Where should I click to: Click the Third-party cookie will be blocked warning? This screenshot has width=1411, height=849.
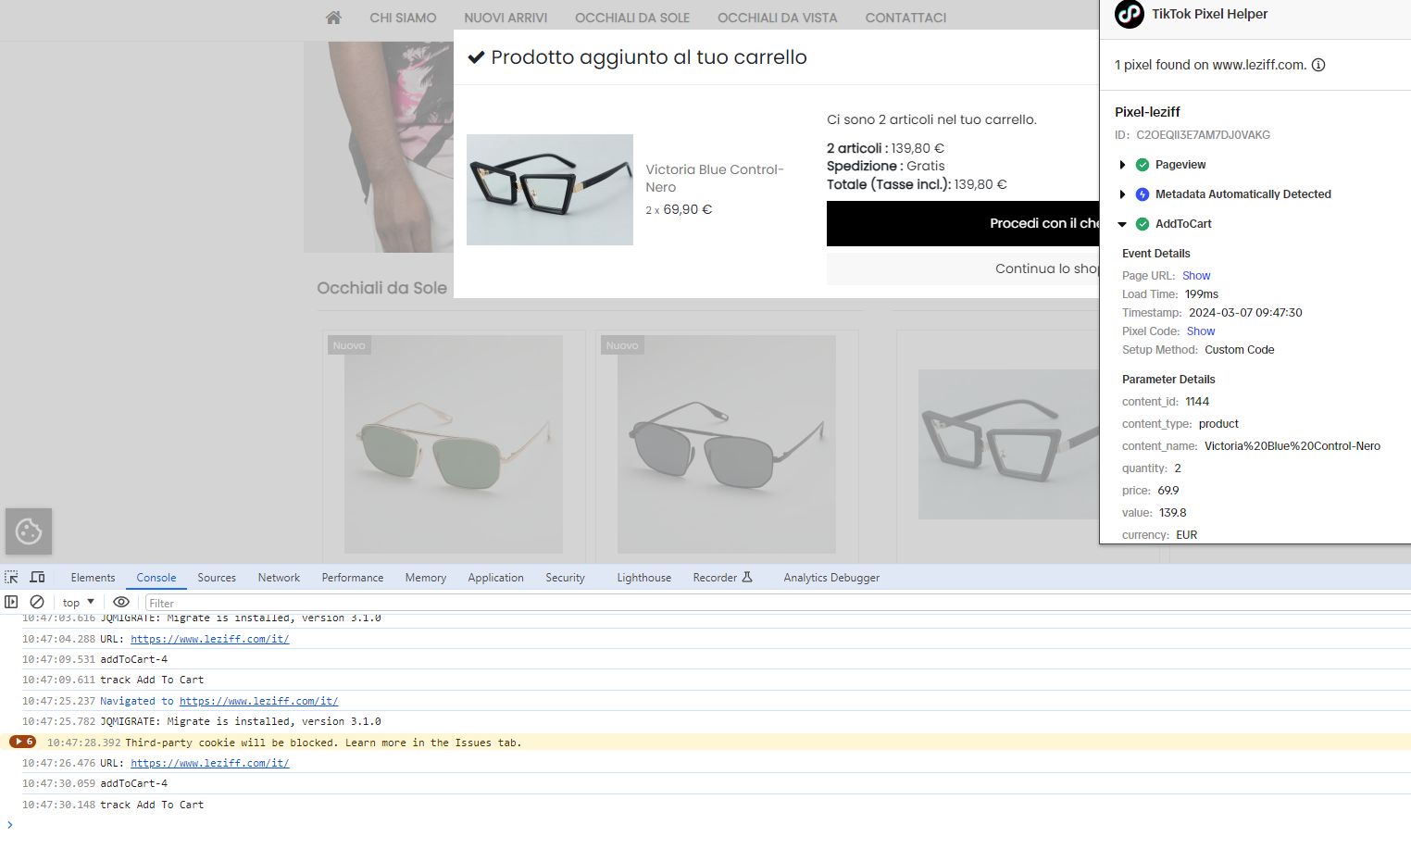pos(323,743)
